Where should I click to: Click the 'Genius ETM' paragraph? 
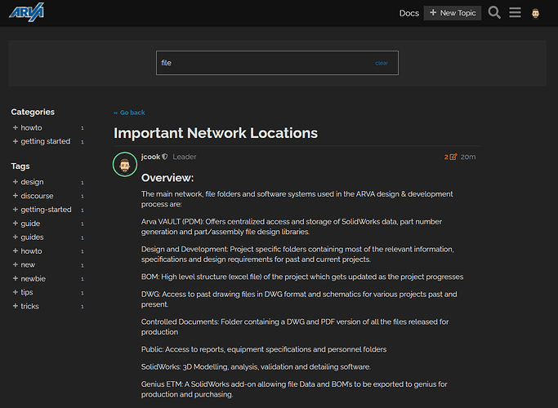(294, 389)
